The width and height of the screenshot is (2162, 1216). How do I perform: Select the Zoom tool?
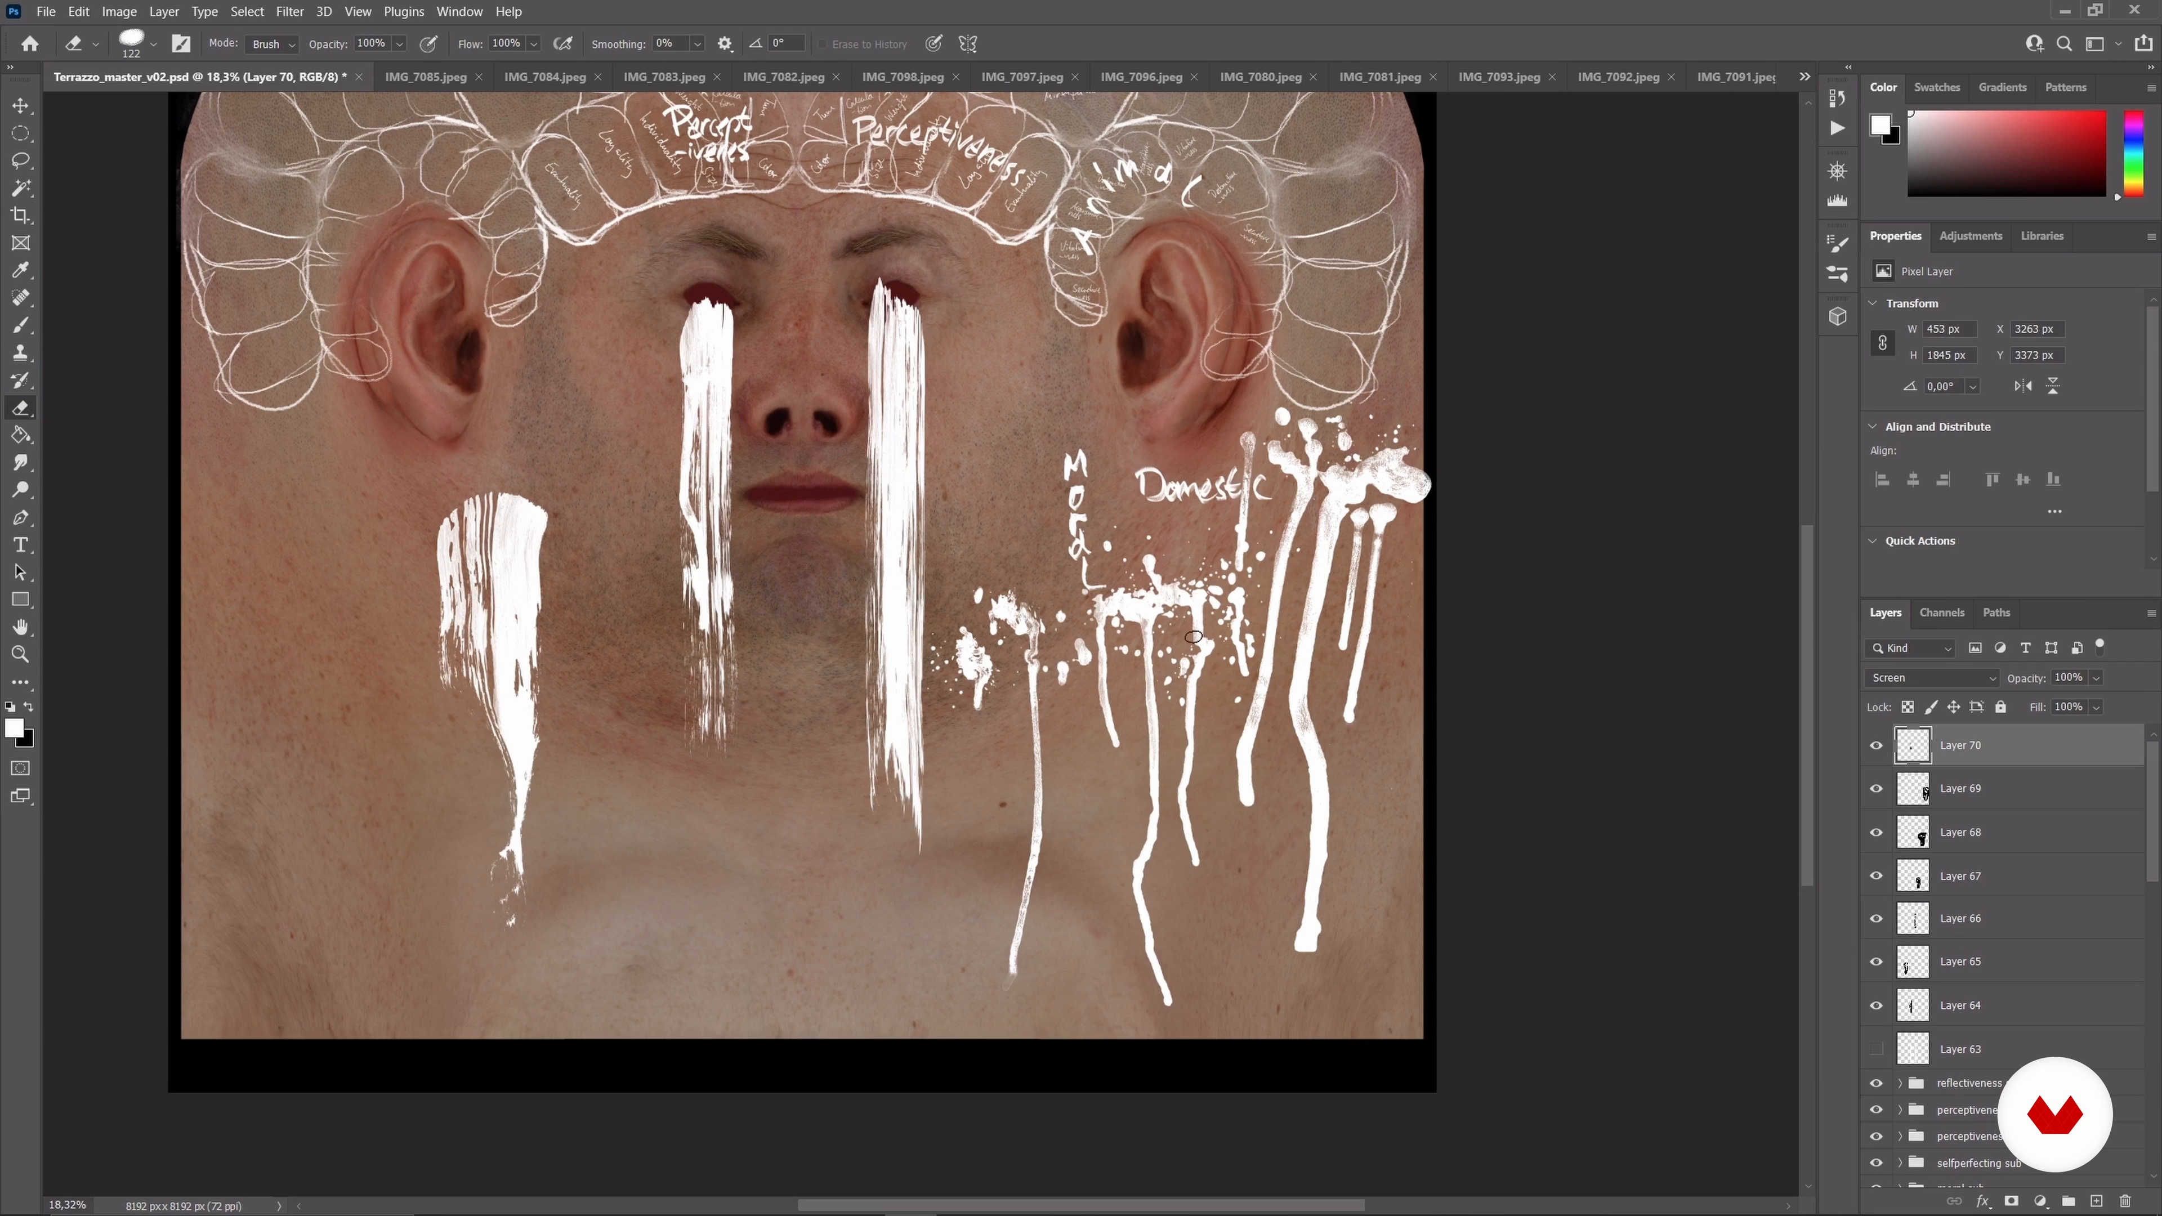21,655
